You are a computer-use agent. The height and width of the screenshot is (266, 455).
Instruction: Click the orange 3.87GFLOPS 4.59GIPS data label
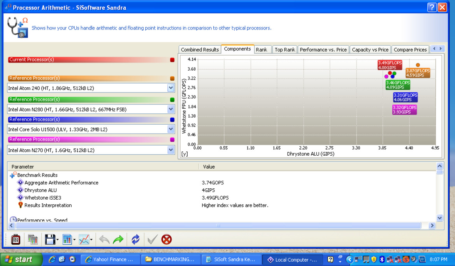[418, 73]
